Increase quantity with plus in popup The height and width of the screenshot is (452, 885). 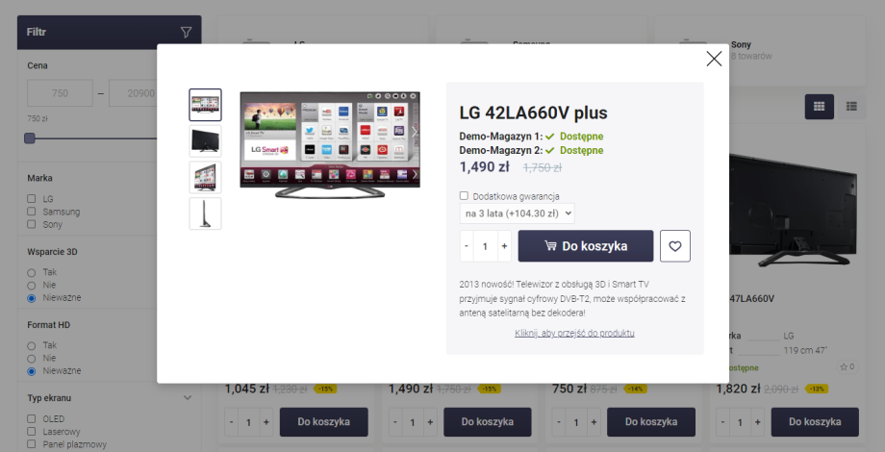[504, 246]
